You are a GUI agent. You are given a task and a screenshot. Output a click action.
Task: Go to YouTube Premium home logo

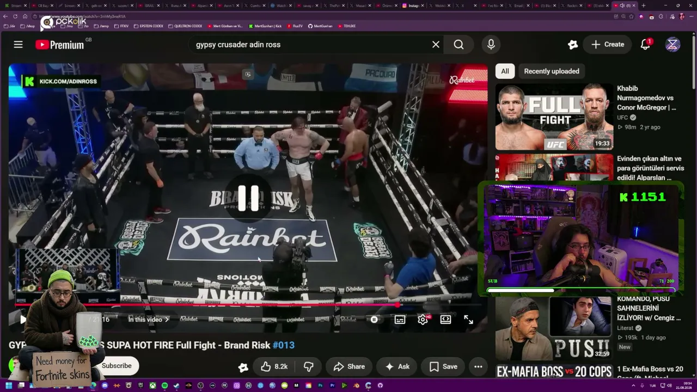[x=60, y=45]
